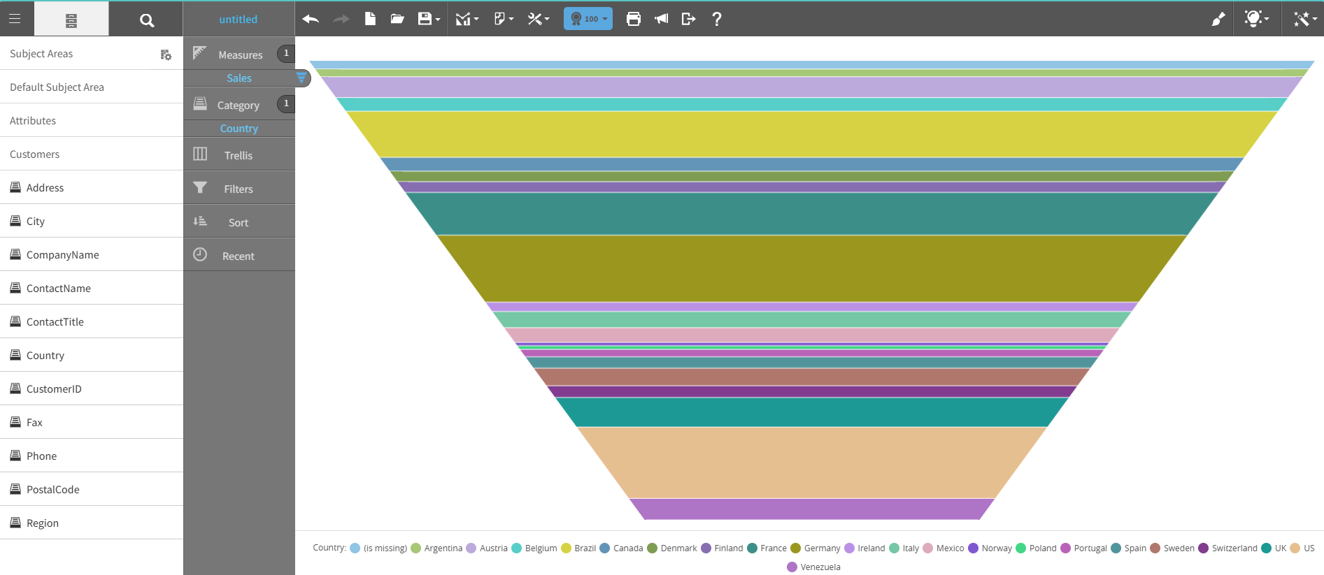Open an existing file
The height and width of the screenshot is (575, 1324).
pyautogui.click(x=397, y=19)
